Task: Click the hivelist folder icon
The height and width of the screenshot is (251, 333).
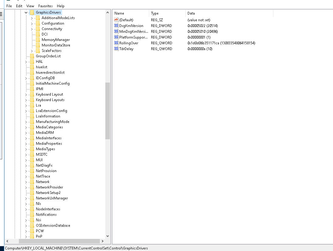Action: (x=32, y=67)
